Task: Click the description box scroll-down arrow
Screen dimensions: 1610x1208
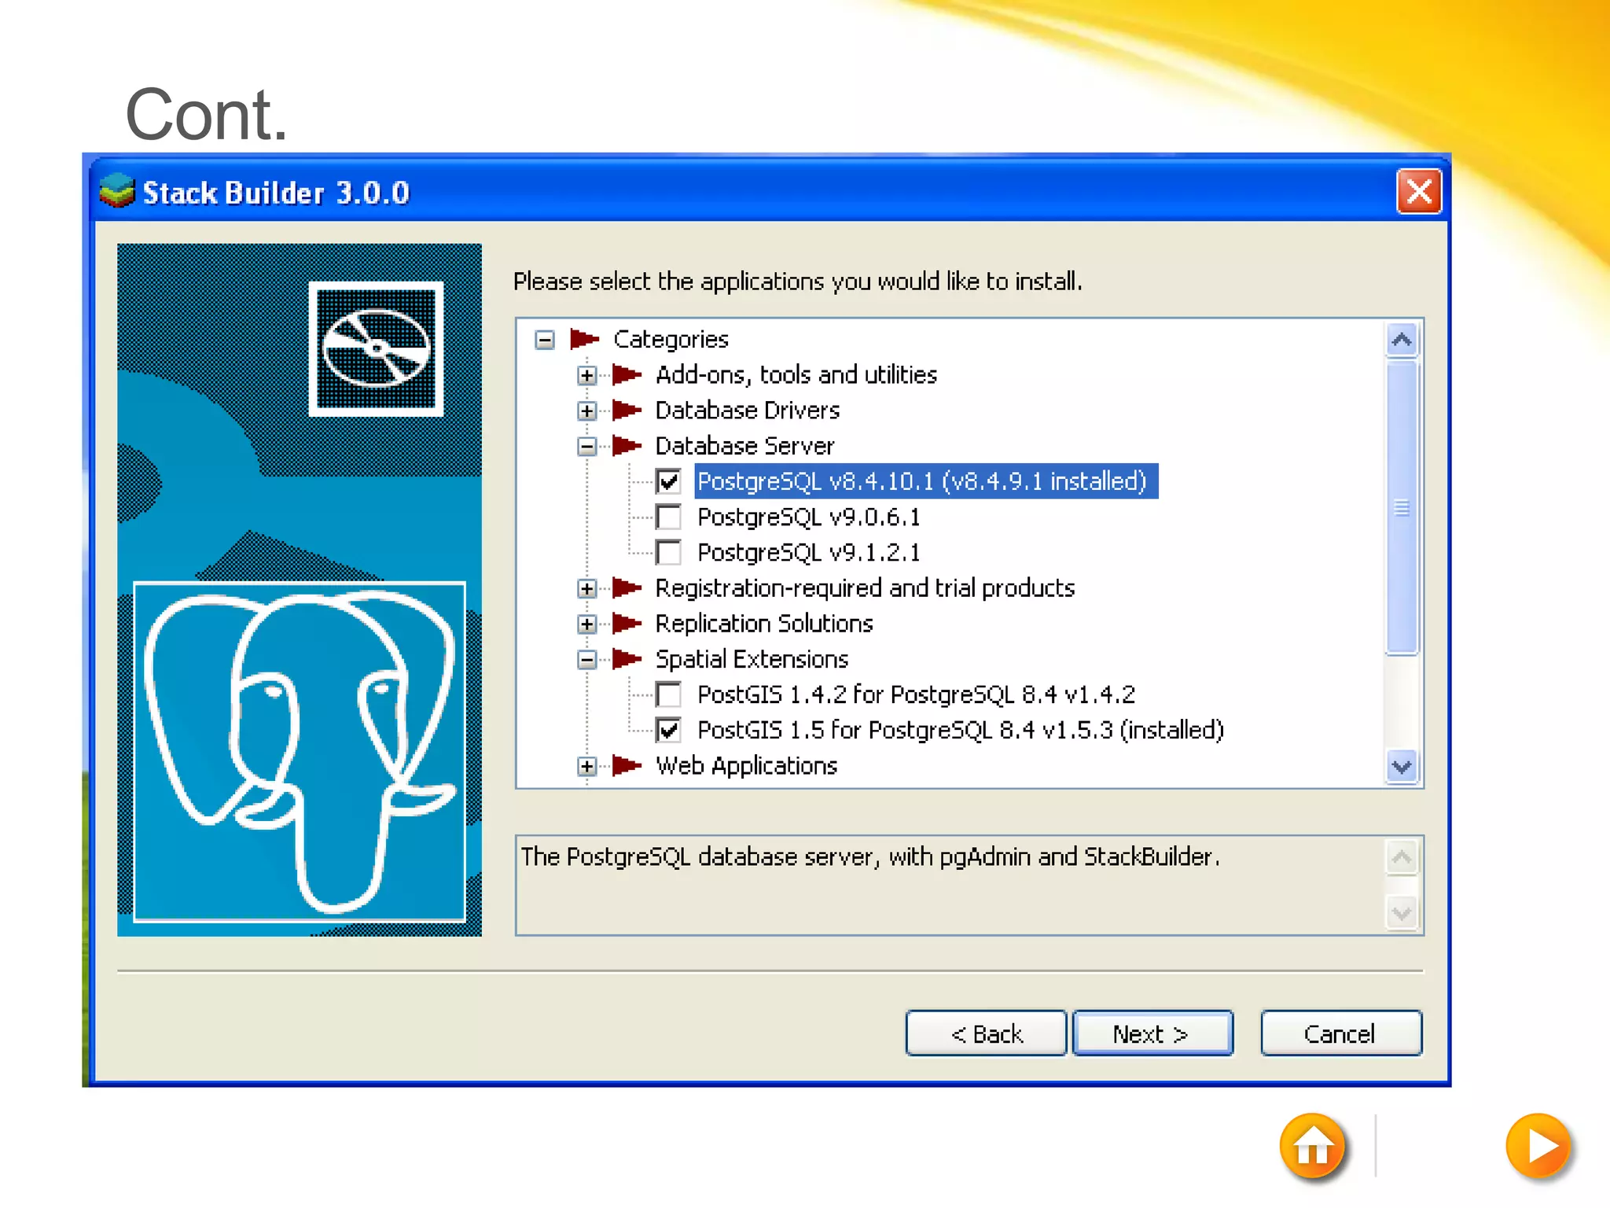Action: (1402, 913)
